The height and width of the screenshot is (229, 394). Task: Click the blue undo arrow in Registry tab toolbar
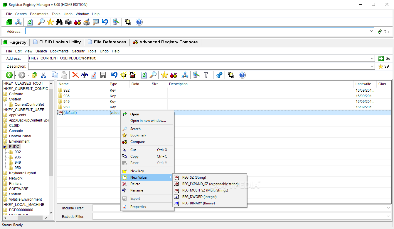[x=114, y=75]
